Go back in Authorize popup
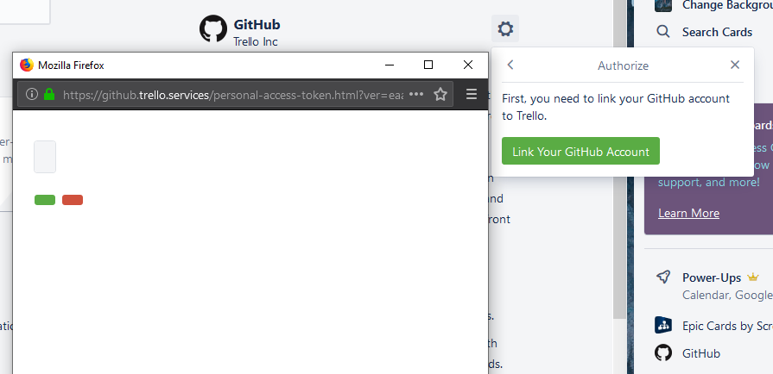 click(510, 65)
